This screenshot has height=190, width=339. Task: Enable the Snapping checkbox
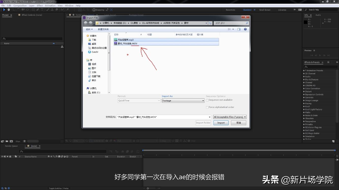coord(94,10)
